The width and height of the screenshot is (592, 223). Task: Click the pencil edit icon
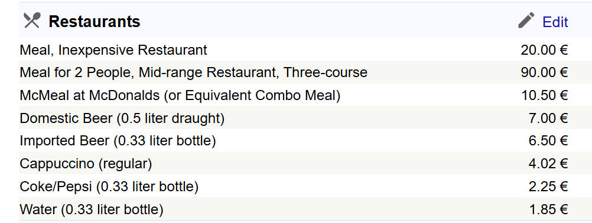tap(526, 21)
